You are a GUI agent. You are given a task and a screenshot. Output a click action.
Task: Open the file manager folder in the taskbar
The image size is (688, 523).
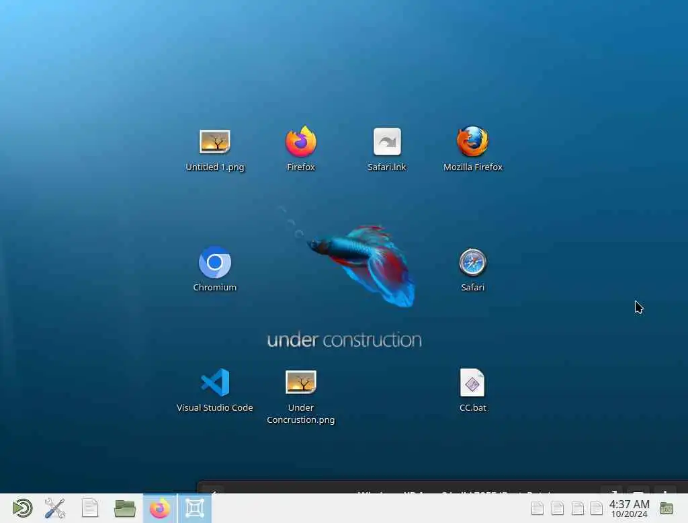point(124,508)
